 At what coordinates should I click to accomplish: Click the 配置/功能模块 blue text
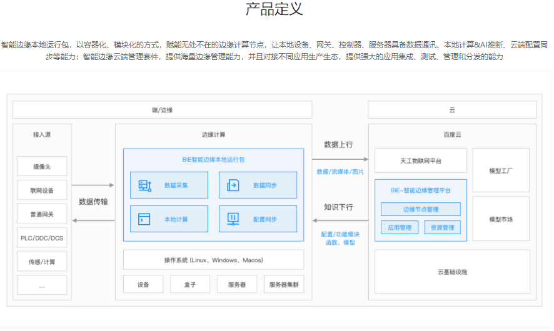coord(340,234)
